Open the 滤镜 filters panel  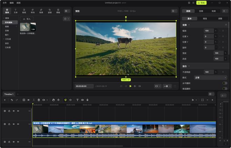pos(50,11)
